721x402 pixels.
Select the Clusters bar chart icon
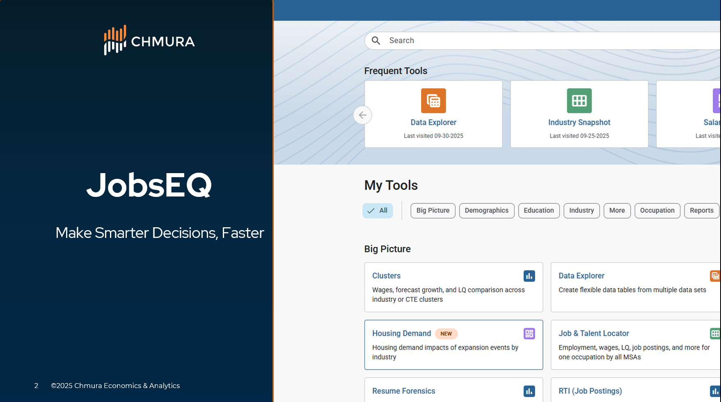pos(529,276)
